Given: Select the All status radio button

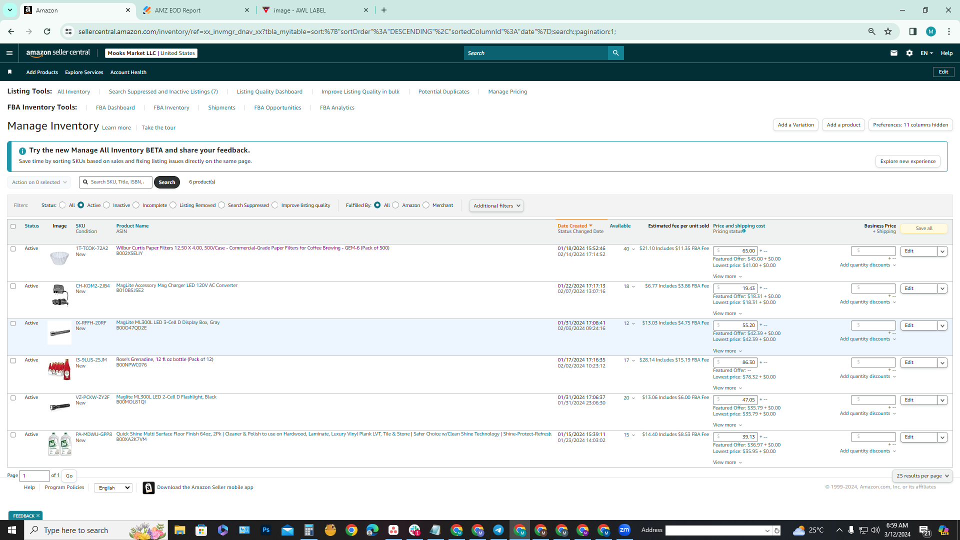Looking at the screenshot, I should point(62,205).
